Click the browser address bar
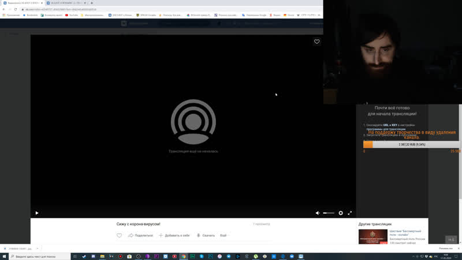Screen dimensions: 462x260 coord(171,9)
